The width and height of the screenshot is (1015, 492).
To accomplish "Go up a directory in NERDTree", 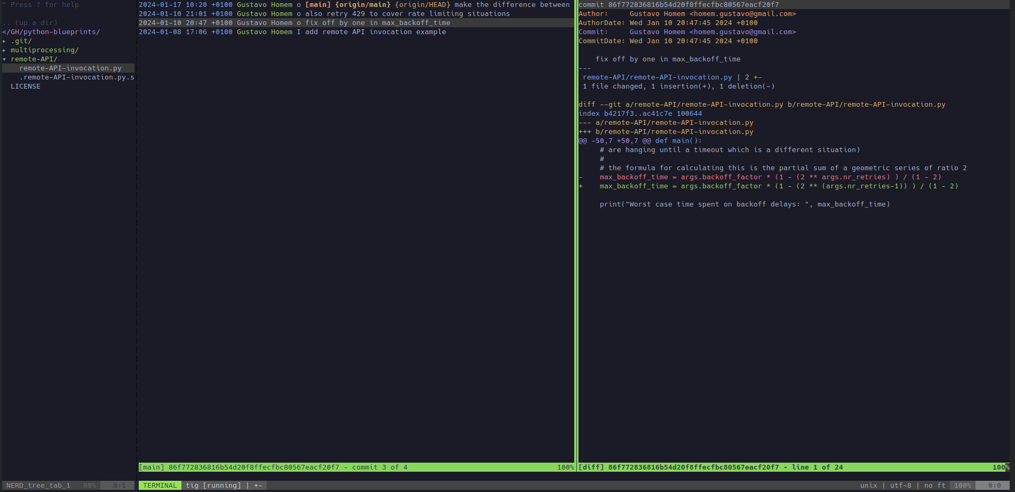I will (x=30, y=23).
